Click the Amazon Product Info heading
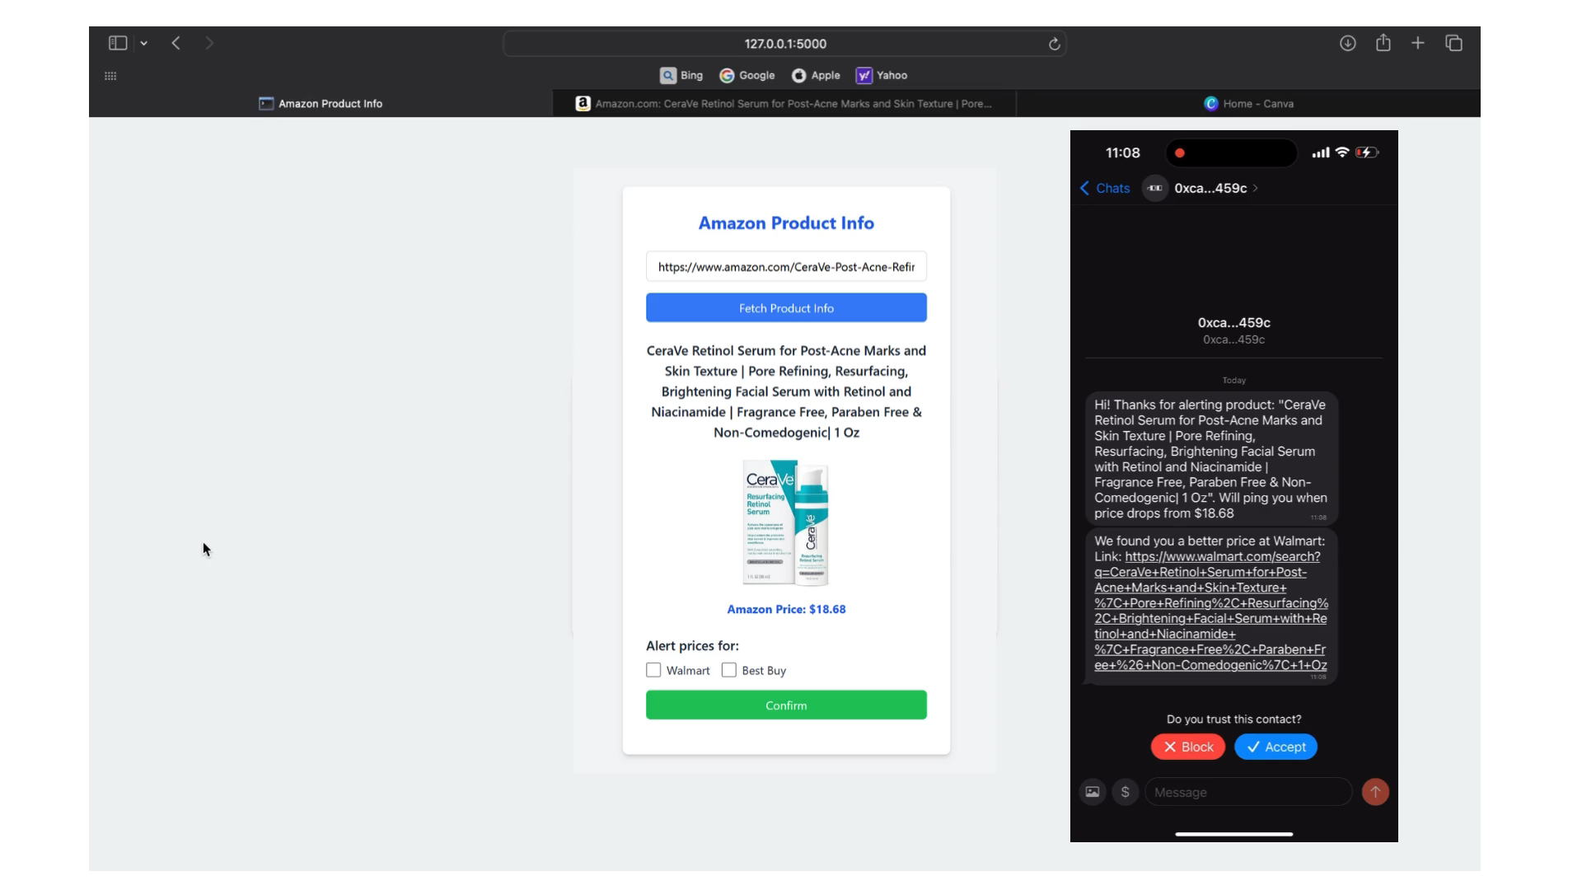 coord(786,222)
